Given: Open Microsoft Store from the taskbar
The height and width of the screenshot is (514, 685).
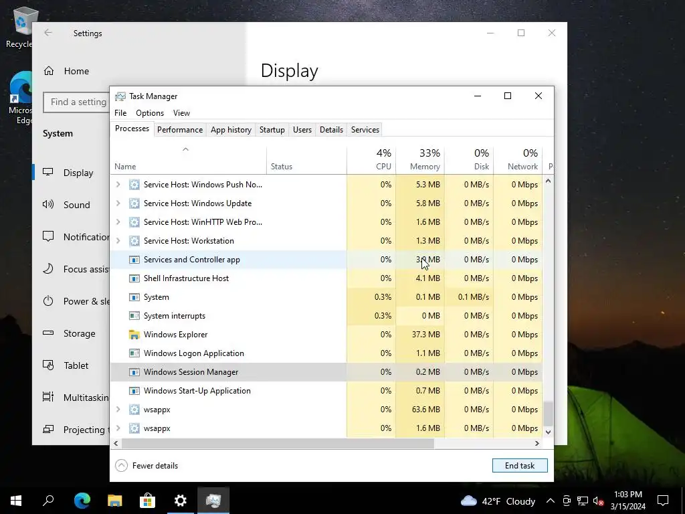Looking at the screenshot, I should point(148,501).
